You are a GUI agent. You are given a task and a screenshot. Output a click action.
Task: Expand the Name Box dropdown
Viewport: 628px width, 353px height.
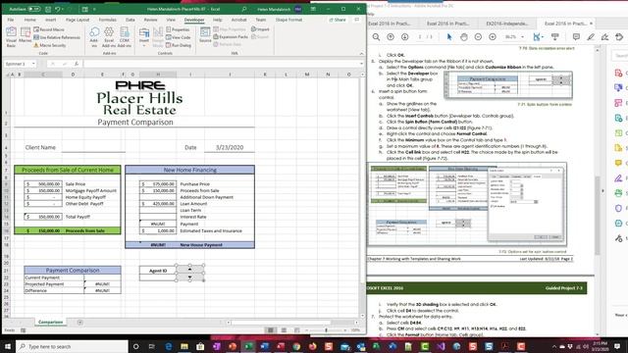(33, 64)
